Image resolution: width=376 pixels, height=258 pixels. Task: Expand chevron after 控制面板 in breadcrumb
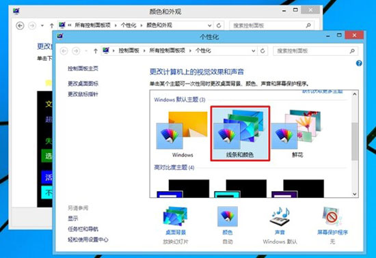[x=144, y=51]
